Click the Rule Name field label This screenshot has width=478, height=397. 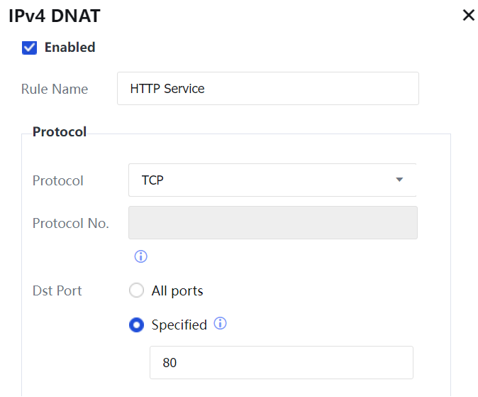click(x=55, y=89)
